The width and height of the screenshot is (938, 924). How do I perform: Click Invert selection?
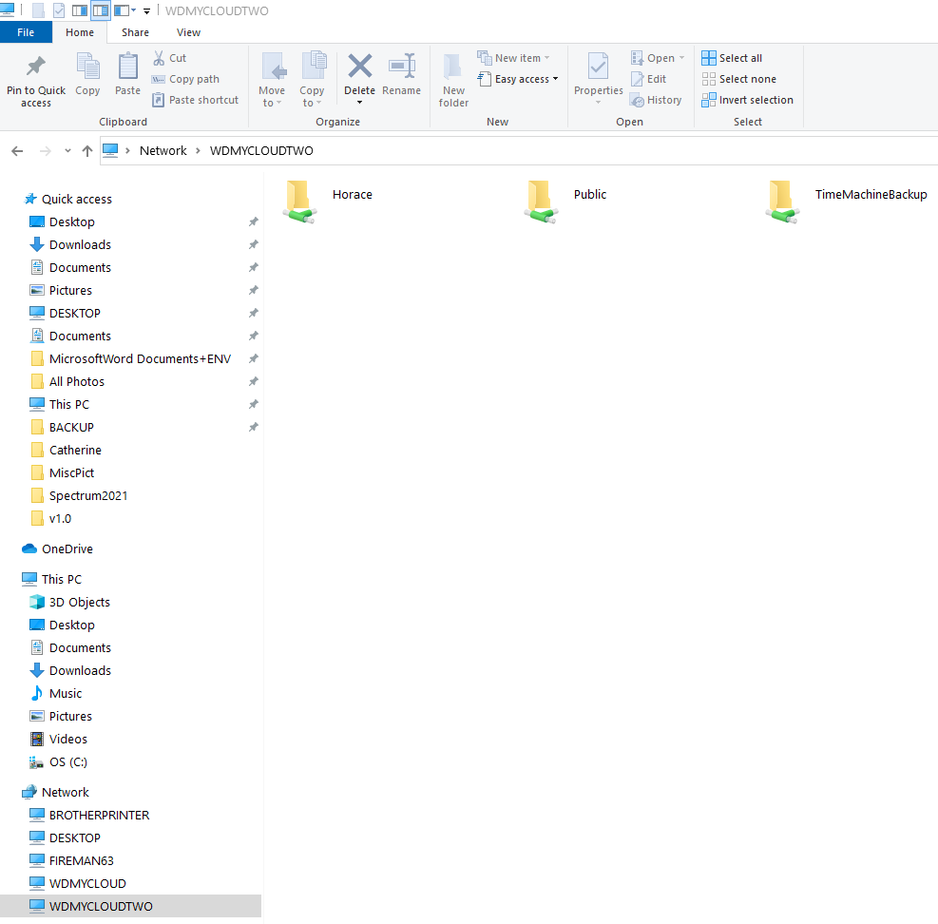point(748,100)
